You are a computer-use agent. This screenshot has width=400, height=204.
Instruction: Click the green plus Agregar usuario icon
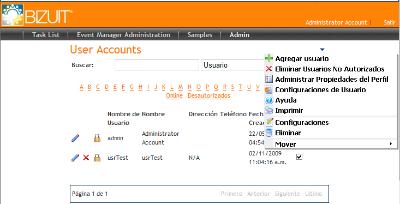(269, 59)
